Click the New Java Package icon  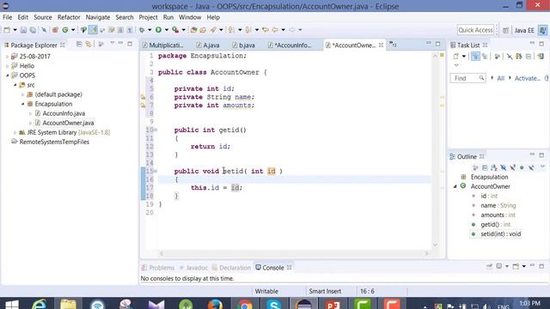55,30
